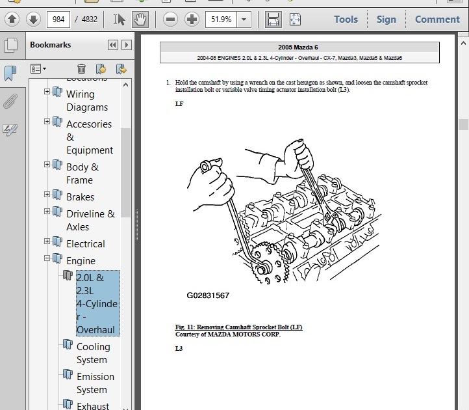Click Emission System bookmark icon
This screenshot has width=469, height=410.
click(68, 374)
